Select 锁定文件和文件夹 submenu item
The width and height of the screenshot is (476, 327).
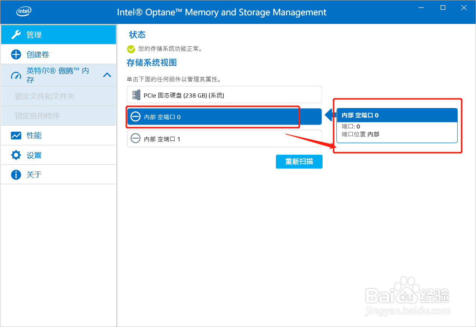(59, 96)
